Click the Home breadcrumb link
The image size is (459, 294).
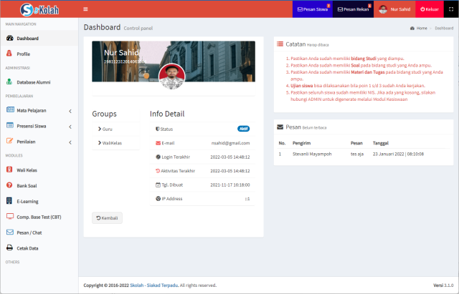tap(420, 28)
